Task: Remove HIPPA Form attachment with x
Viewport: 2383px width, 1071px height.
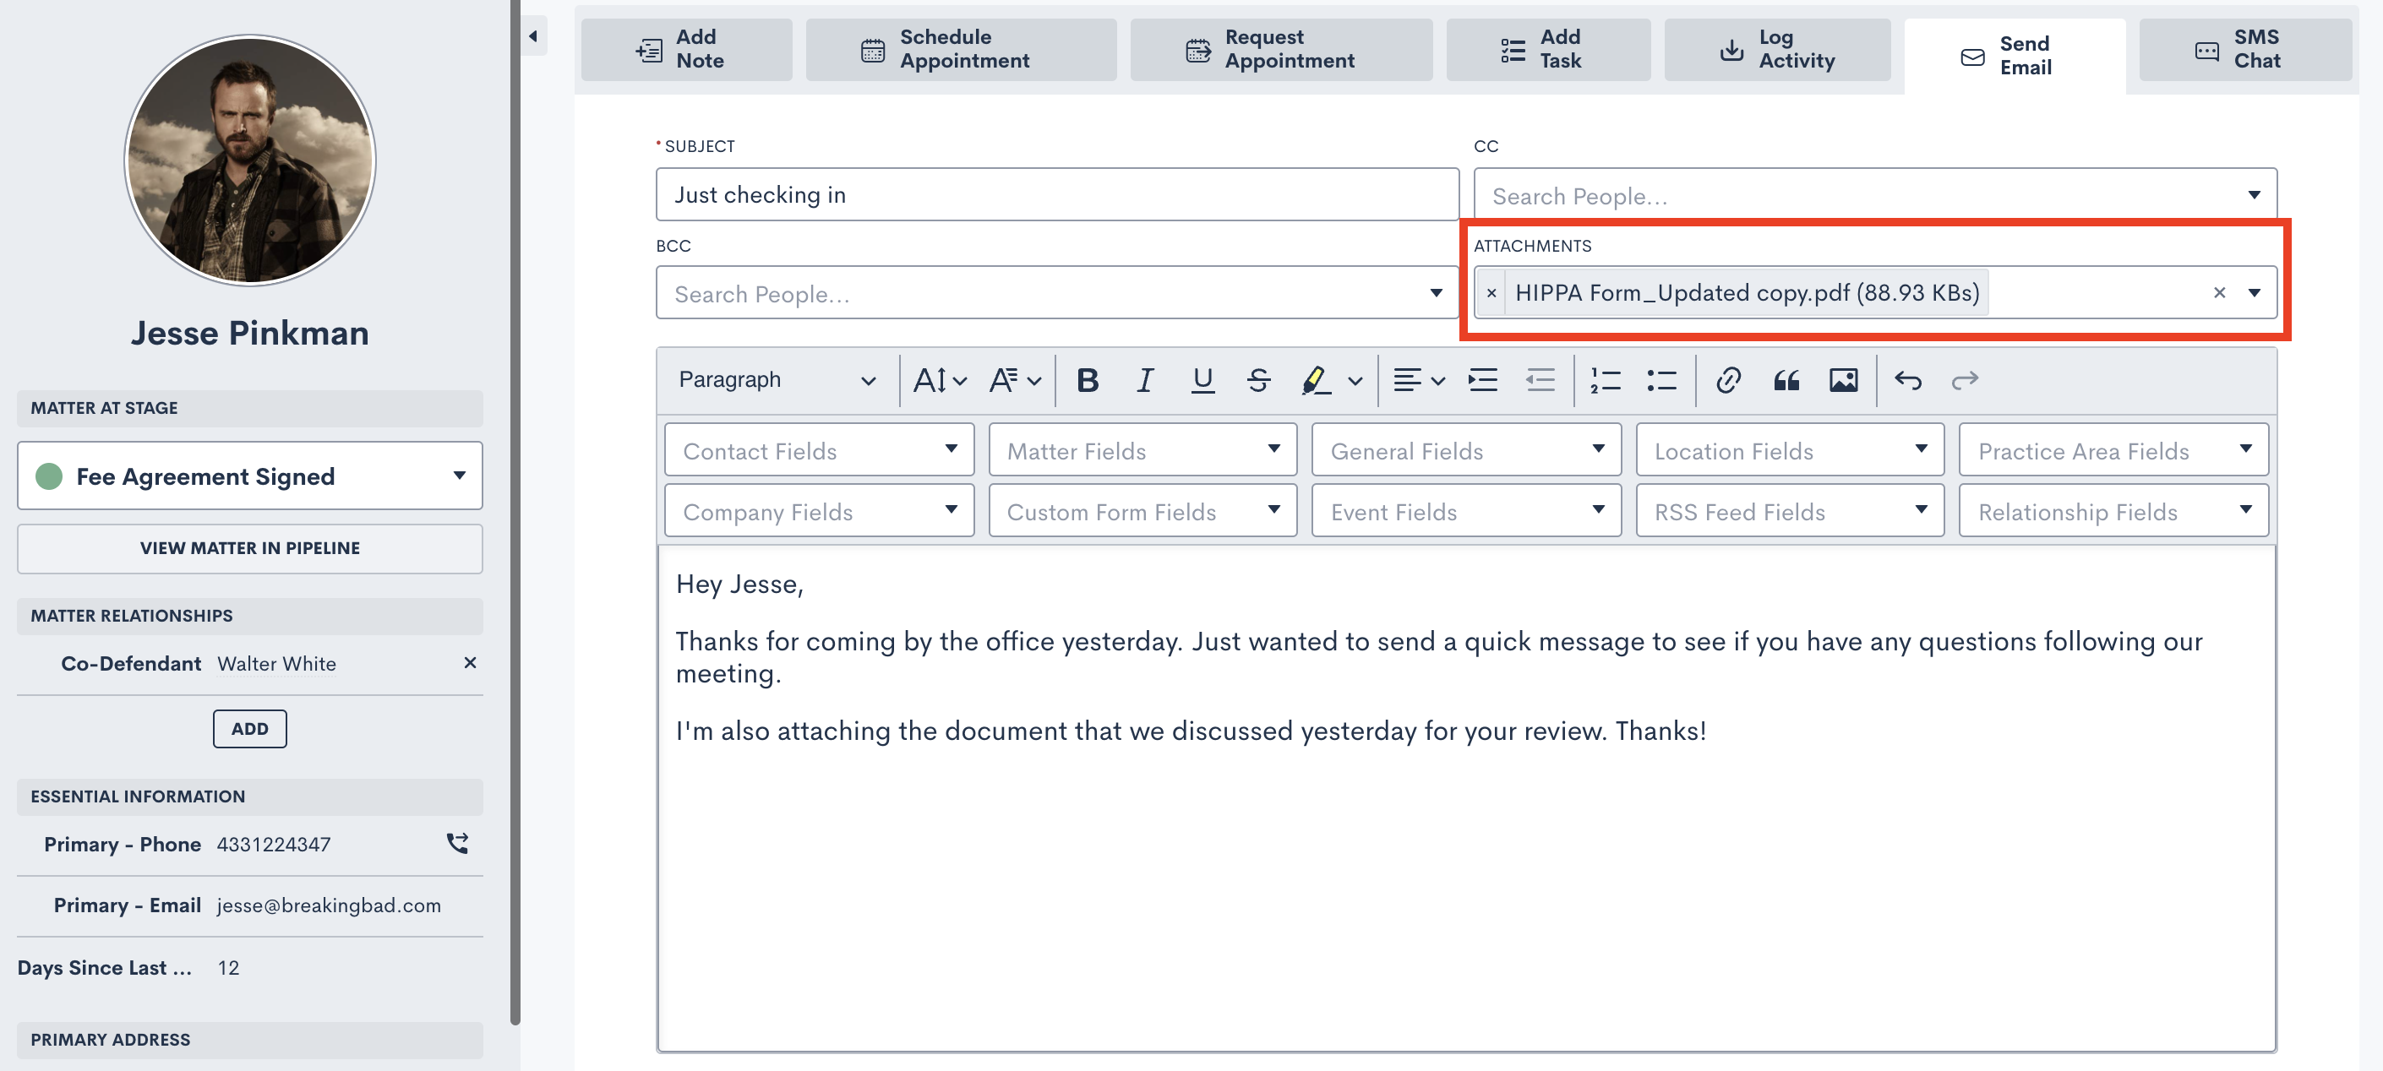Action: coord(1491,293)
